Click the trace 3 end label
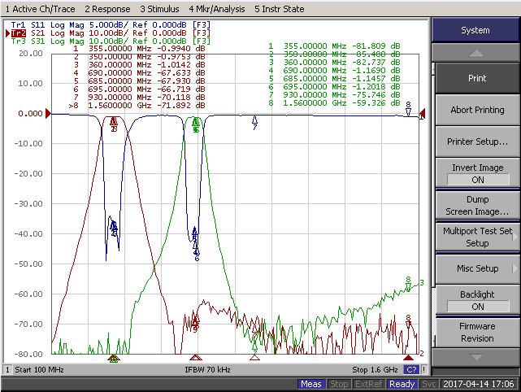This screenshot has height=392, width=521. point(422,283)
